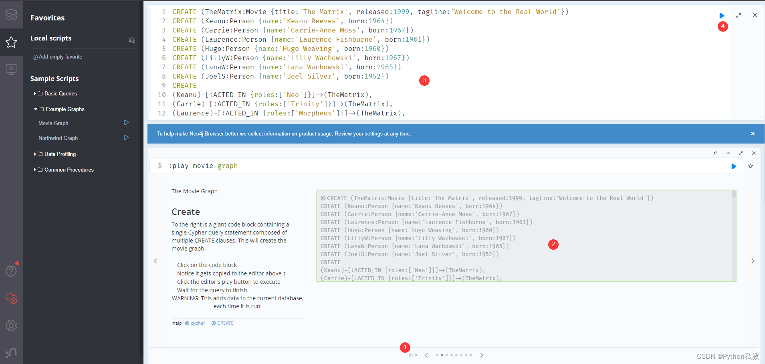The image size is (765, 364).
Task: Jump to the first slide dot
Action: coord(437,355)
